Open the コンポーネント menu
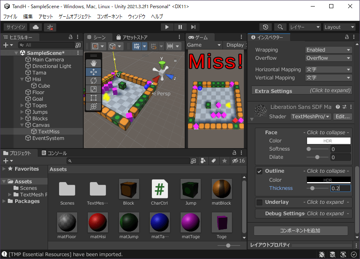Viewport: 360px width, 259px height. tap(110, 16)
